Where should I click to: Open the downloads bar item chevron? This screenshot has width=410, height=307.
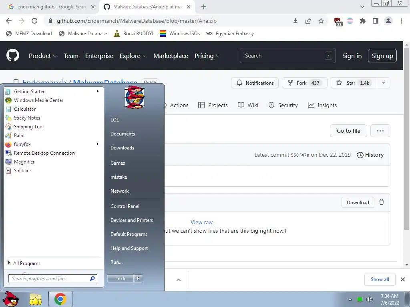pos(179,280)
